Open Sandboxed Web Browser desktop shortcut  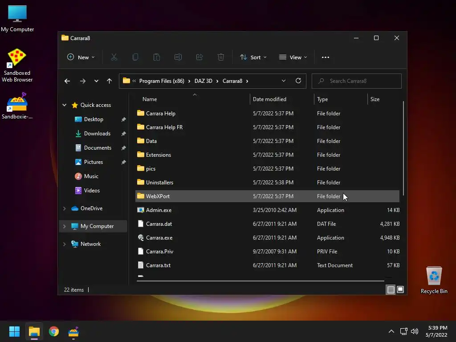click(17, 65)
